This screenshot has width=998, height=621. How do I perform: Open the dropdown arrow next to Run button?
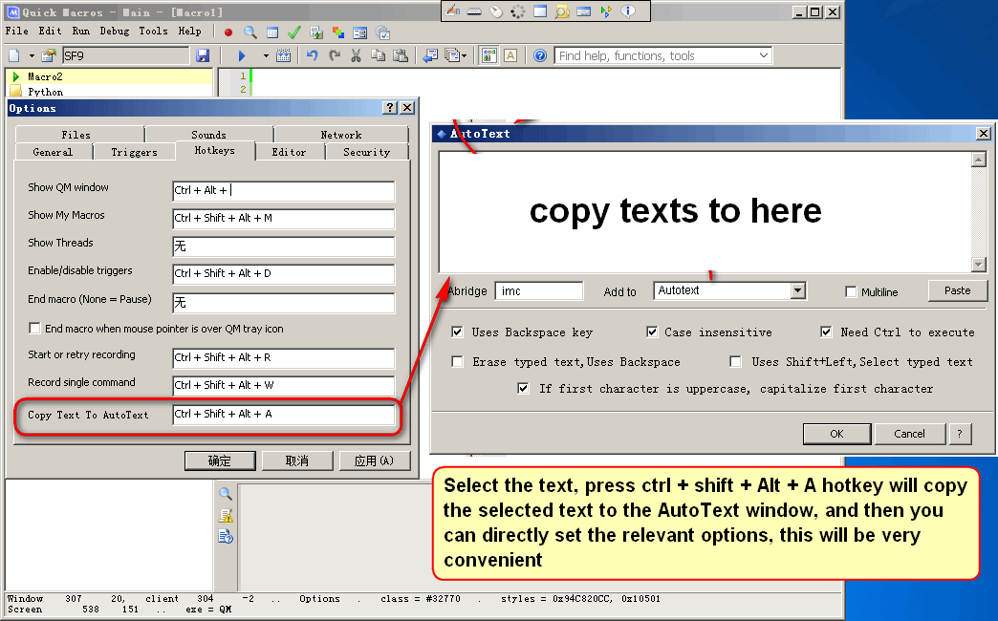point(266,56)
